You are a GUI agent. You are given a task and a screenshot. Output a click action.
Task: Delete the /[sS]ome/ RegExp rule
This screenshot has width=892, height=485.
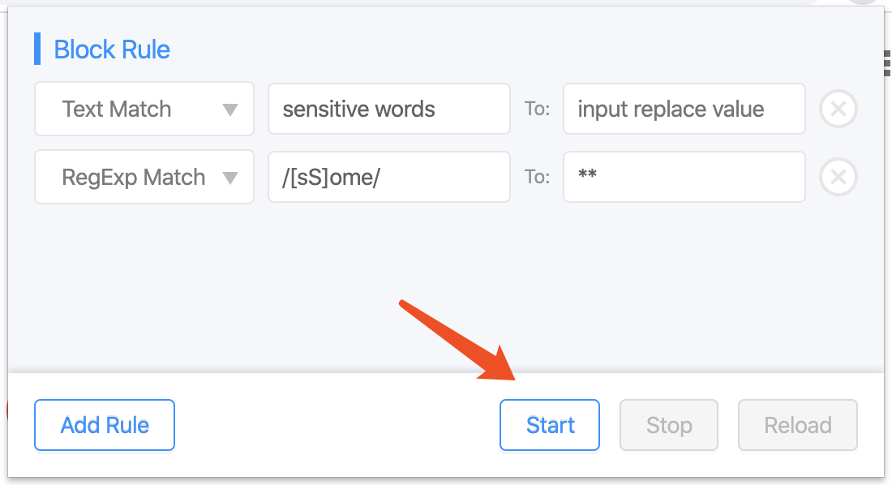coord(838,177)
